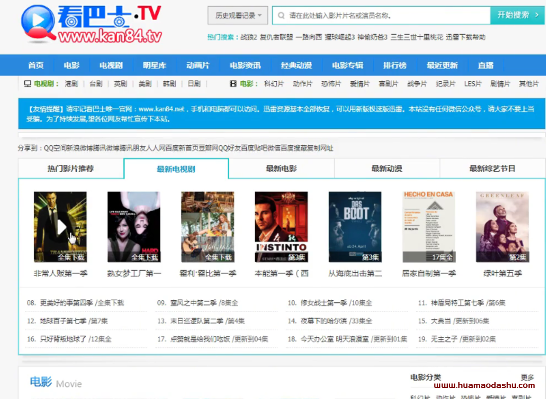Select the 纪录片 genre link
This screenshot has width=546, height=399.
[x=446, y=84]
